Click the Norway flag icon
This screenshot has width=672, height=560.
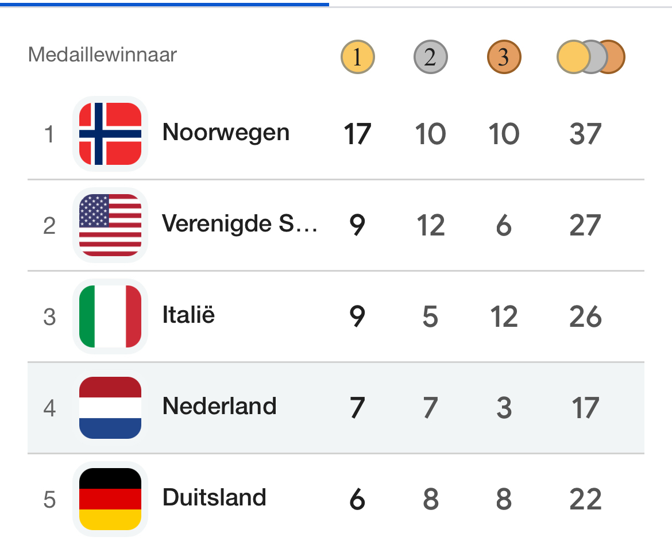tap(110, 134)
